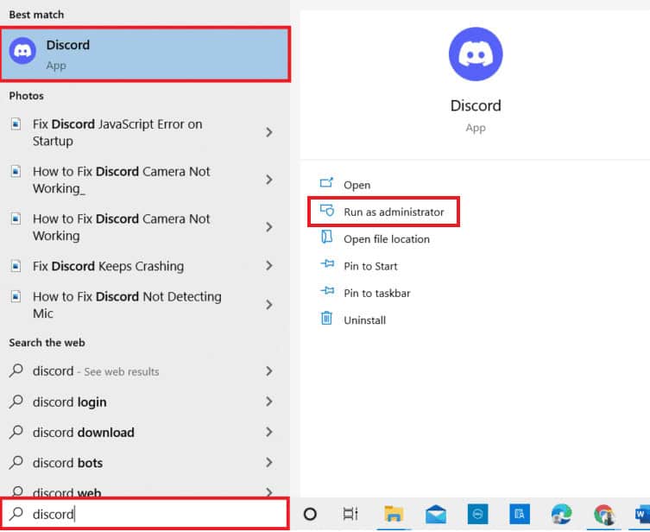This screenshot has height=532, width=650.
Task: Click the large Discord logo in preview pane
Action: (x=476, y=54)
